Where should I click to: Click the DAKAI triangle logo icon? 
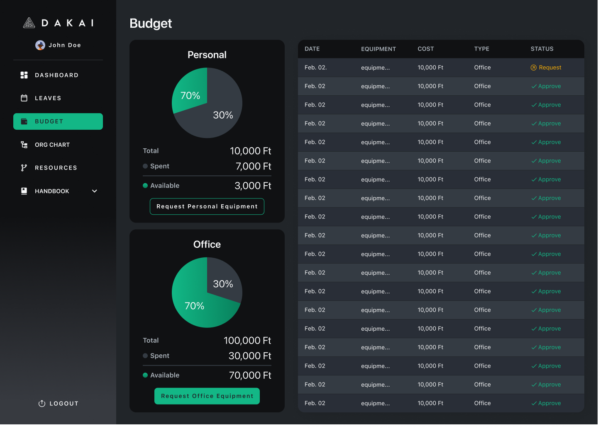pos(29,23)
